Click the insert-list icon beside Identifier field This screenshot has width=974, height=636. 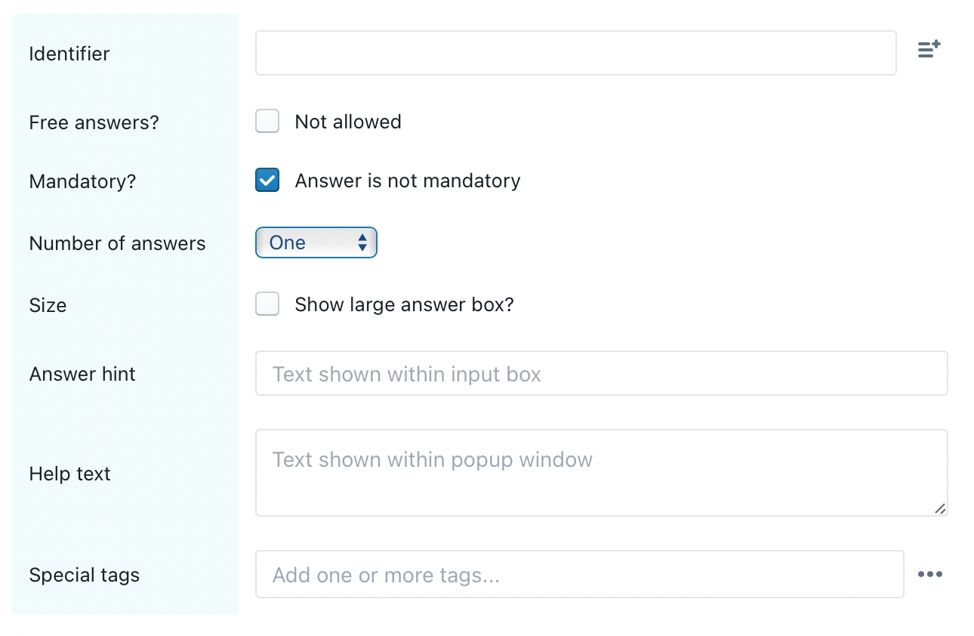click(929, 50)
